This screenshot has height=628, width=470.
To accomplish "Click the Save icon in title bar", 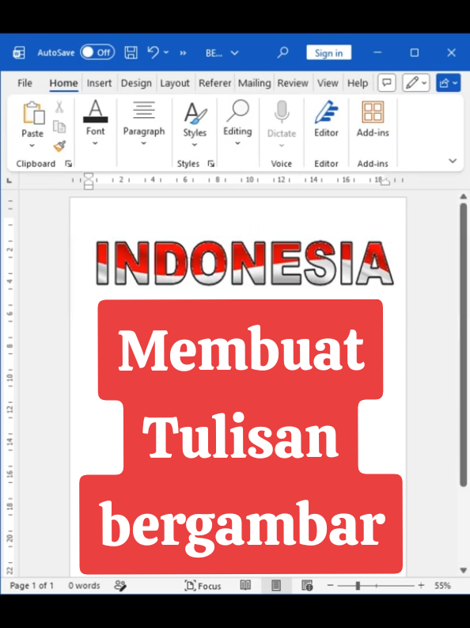I will point(131,52).
